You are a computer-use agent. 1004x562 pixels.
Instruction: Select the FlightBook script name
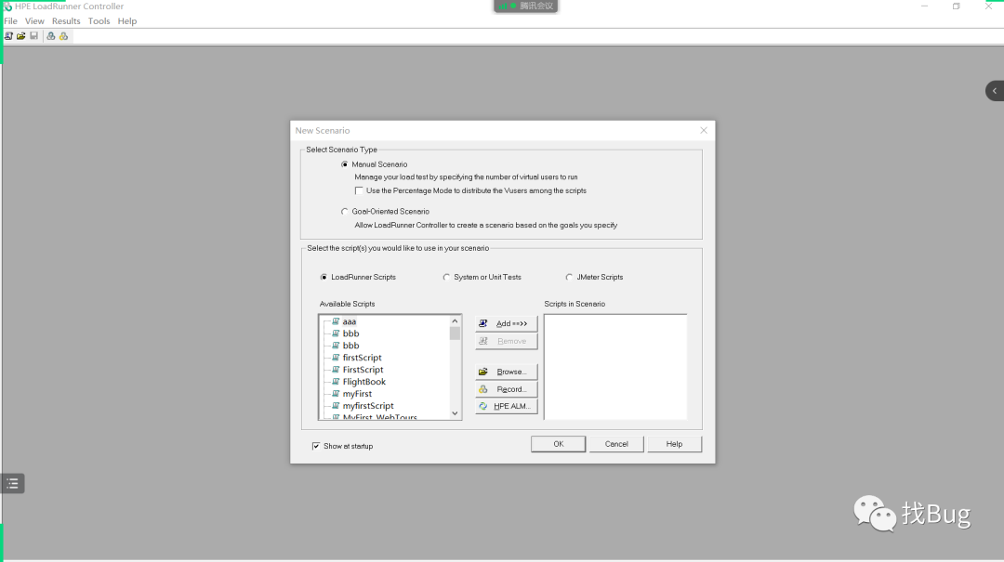pos(364,382)
